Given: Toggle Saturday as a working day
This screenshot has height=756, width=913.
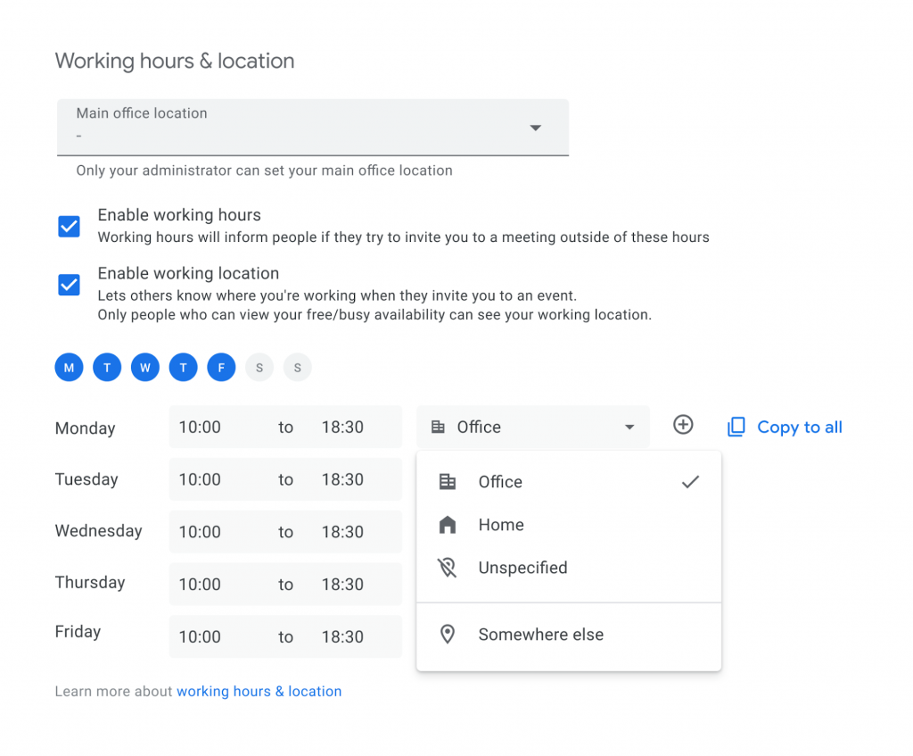Looking at the screenshot, I should coord(259,367).
